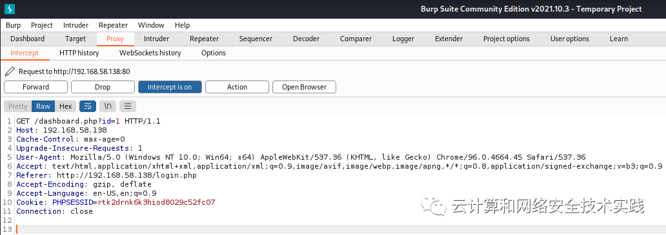This screenshot has width=666, height=235.
Task: Click the Burp Suite lightning logo icon
Action: coord(9,8)
